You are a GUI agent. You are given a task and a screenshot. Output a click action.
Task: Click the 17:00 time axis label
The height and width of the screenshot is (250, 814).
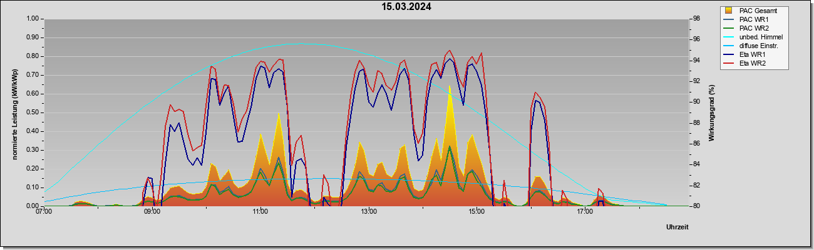(x=585, y=212)
